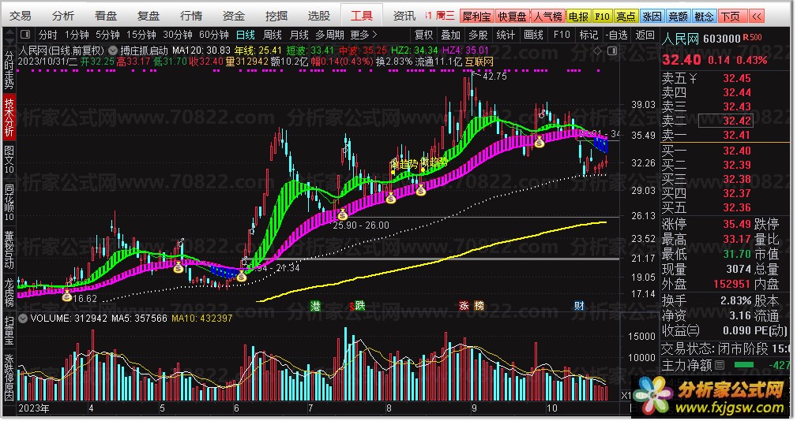797x421 pixels.
Task: Click 多股 in chart toolbar
Action: (479, 35)
